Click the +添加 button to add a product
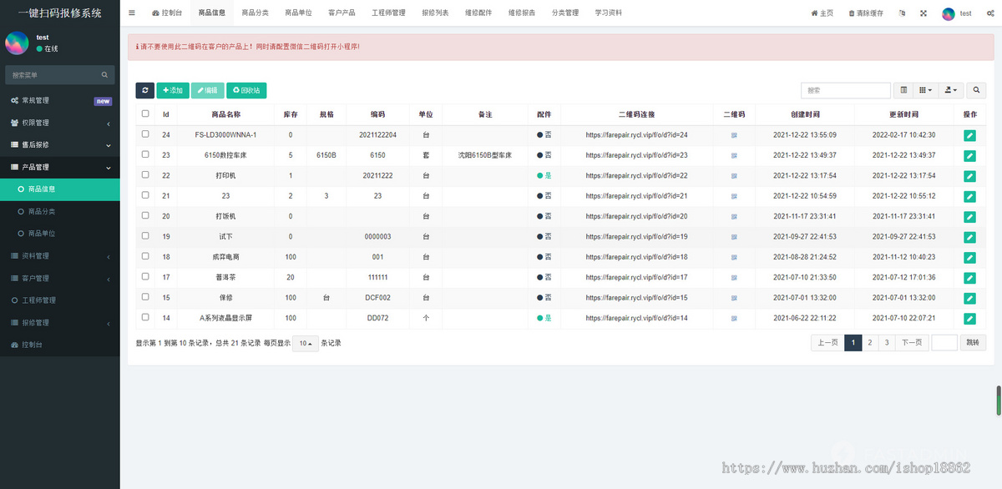This screenshot has width=1002, height=489. [173, 89]
